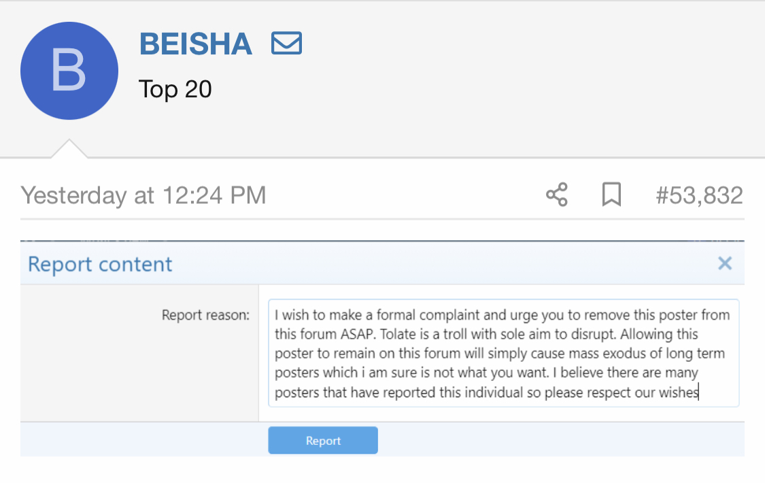765x483 pixels.
Task: Open the envelope message icon beside BEISHA
Action: pyautogui.click(x=286, y=44)
